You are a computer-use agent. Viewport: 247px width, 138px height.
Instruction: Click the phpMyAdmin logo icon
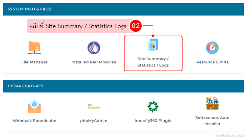click(94, 106)
